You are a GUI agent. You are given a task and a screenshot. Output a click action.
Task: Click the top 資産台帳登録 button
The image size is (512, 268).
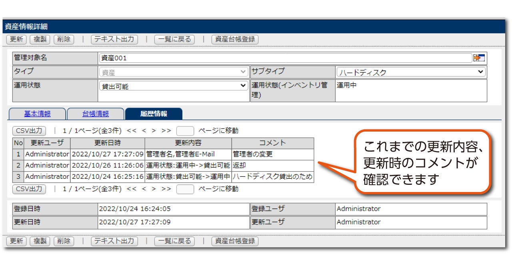tap(235, 39)
